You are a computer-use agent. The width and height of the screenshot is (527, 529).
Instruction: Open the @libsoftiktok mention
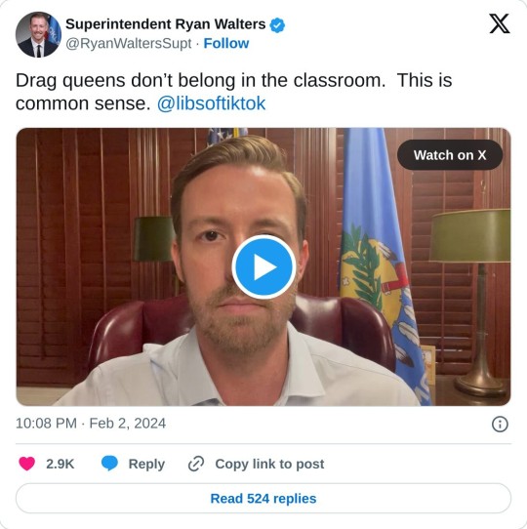click(211, 103)
